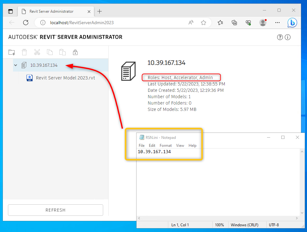Open Notepad Format menu
The width and height of the screenshot is (307, 232).
(x=166, y=146)
